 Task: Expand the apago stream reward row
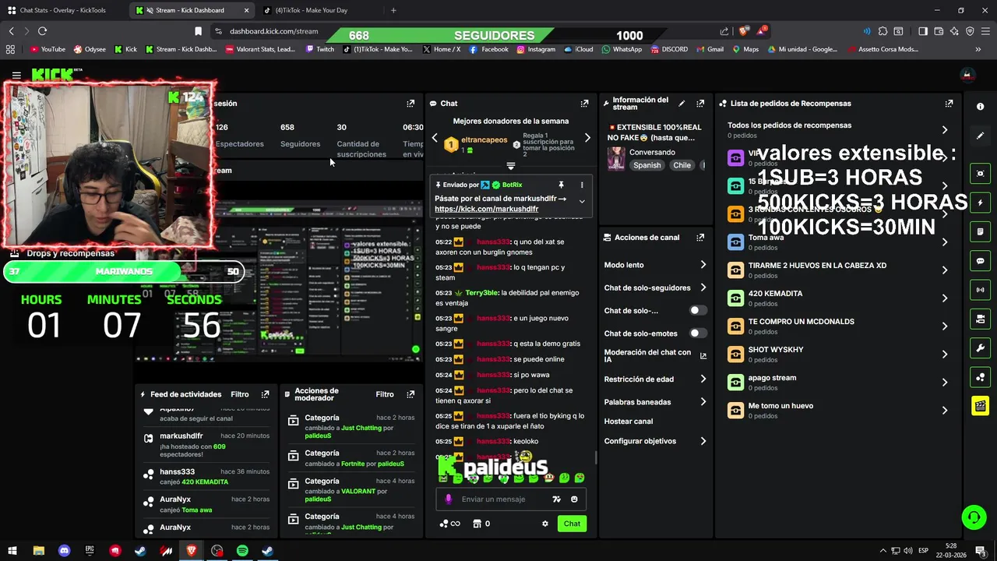click(945, 383)
